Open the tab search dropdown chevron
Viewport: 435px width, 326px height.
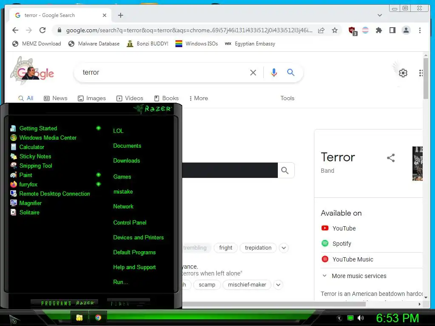380,15
